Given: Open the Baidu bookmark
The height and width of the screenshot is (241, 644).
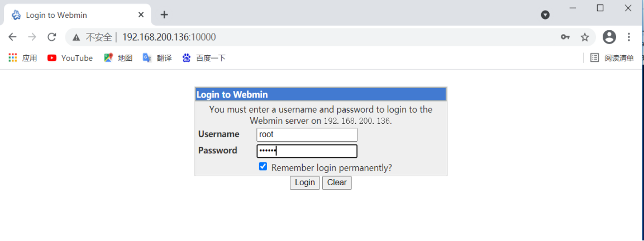Looking at the screenshot, I should coord(204,58).
